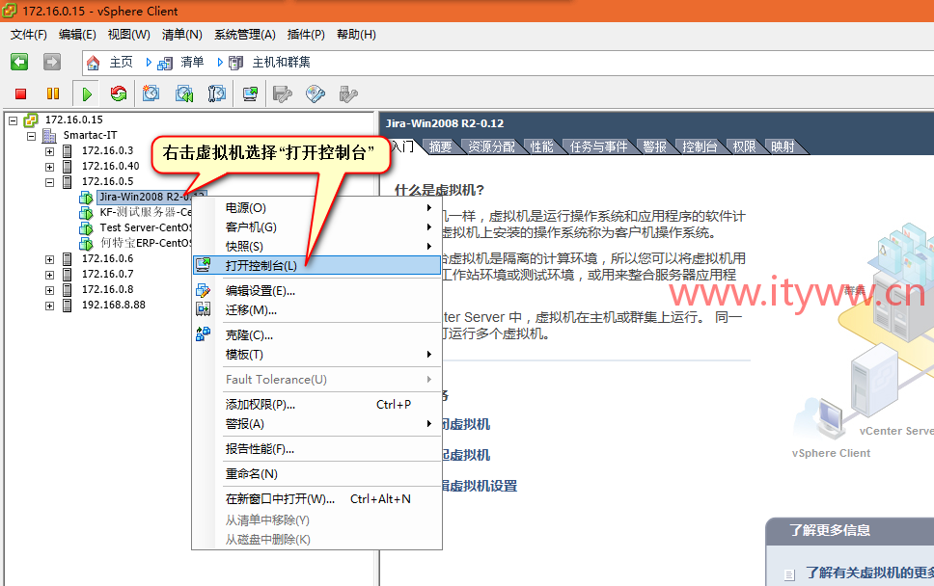Viewport: 934px width, 586px height.
Task: Open the 客户机(G) submenu arrow
Action: (428, 226)
